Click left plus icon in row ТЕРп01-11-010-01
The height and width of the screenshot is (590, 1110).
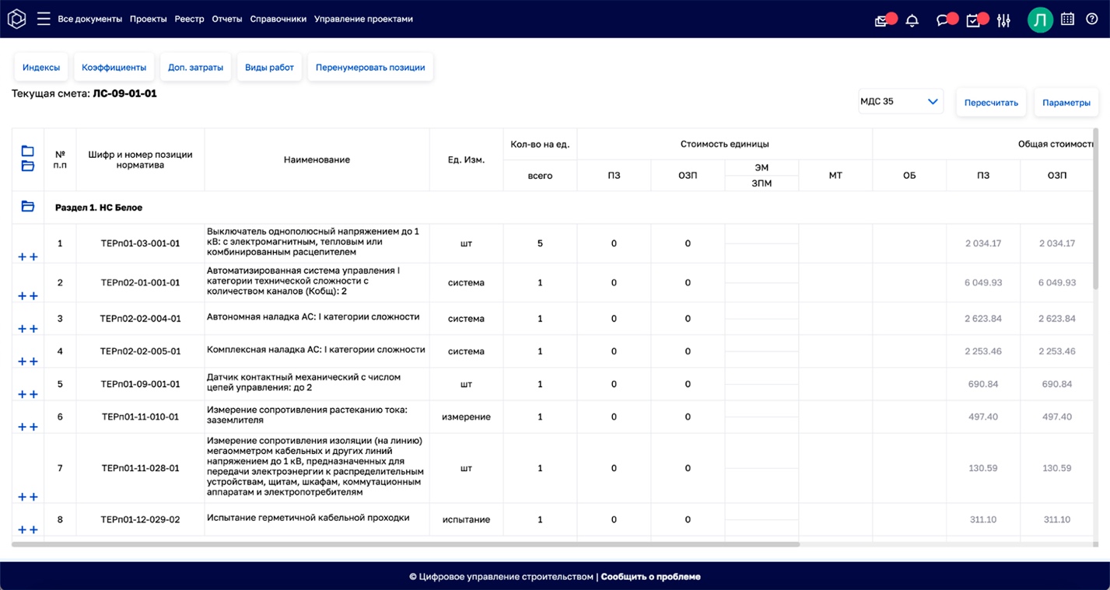click(x=22, y=427)
